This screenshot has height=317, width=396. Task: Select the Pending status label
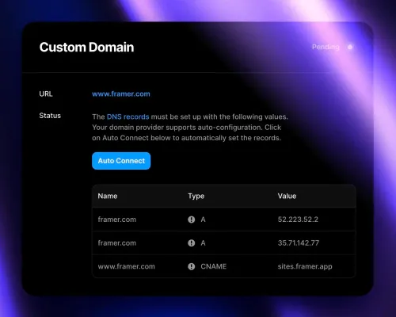(326, 47)
